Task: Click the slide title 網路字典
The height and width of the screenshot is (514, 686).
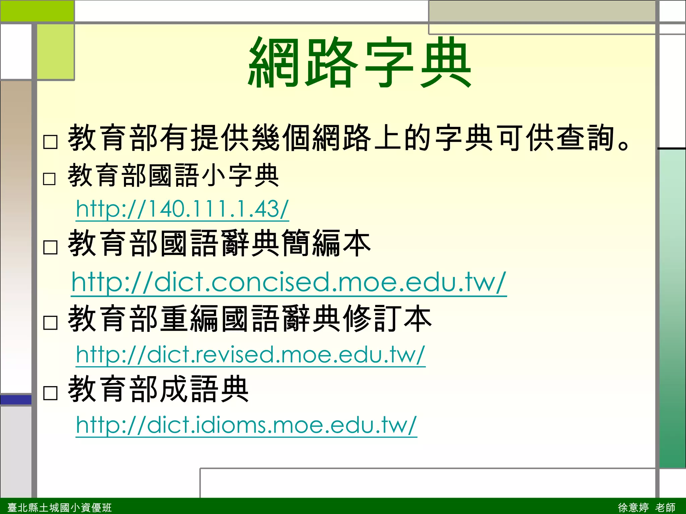Action: coord(360,63)
